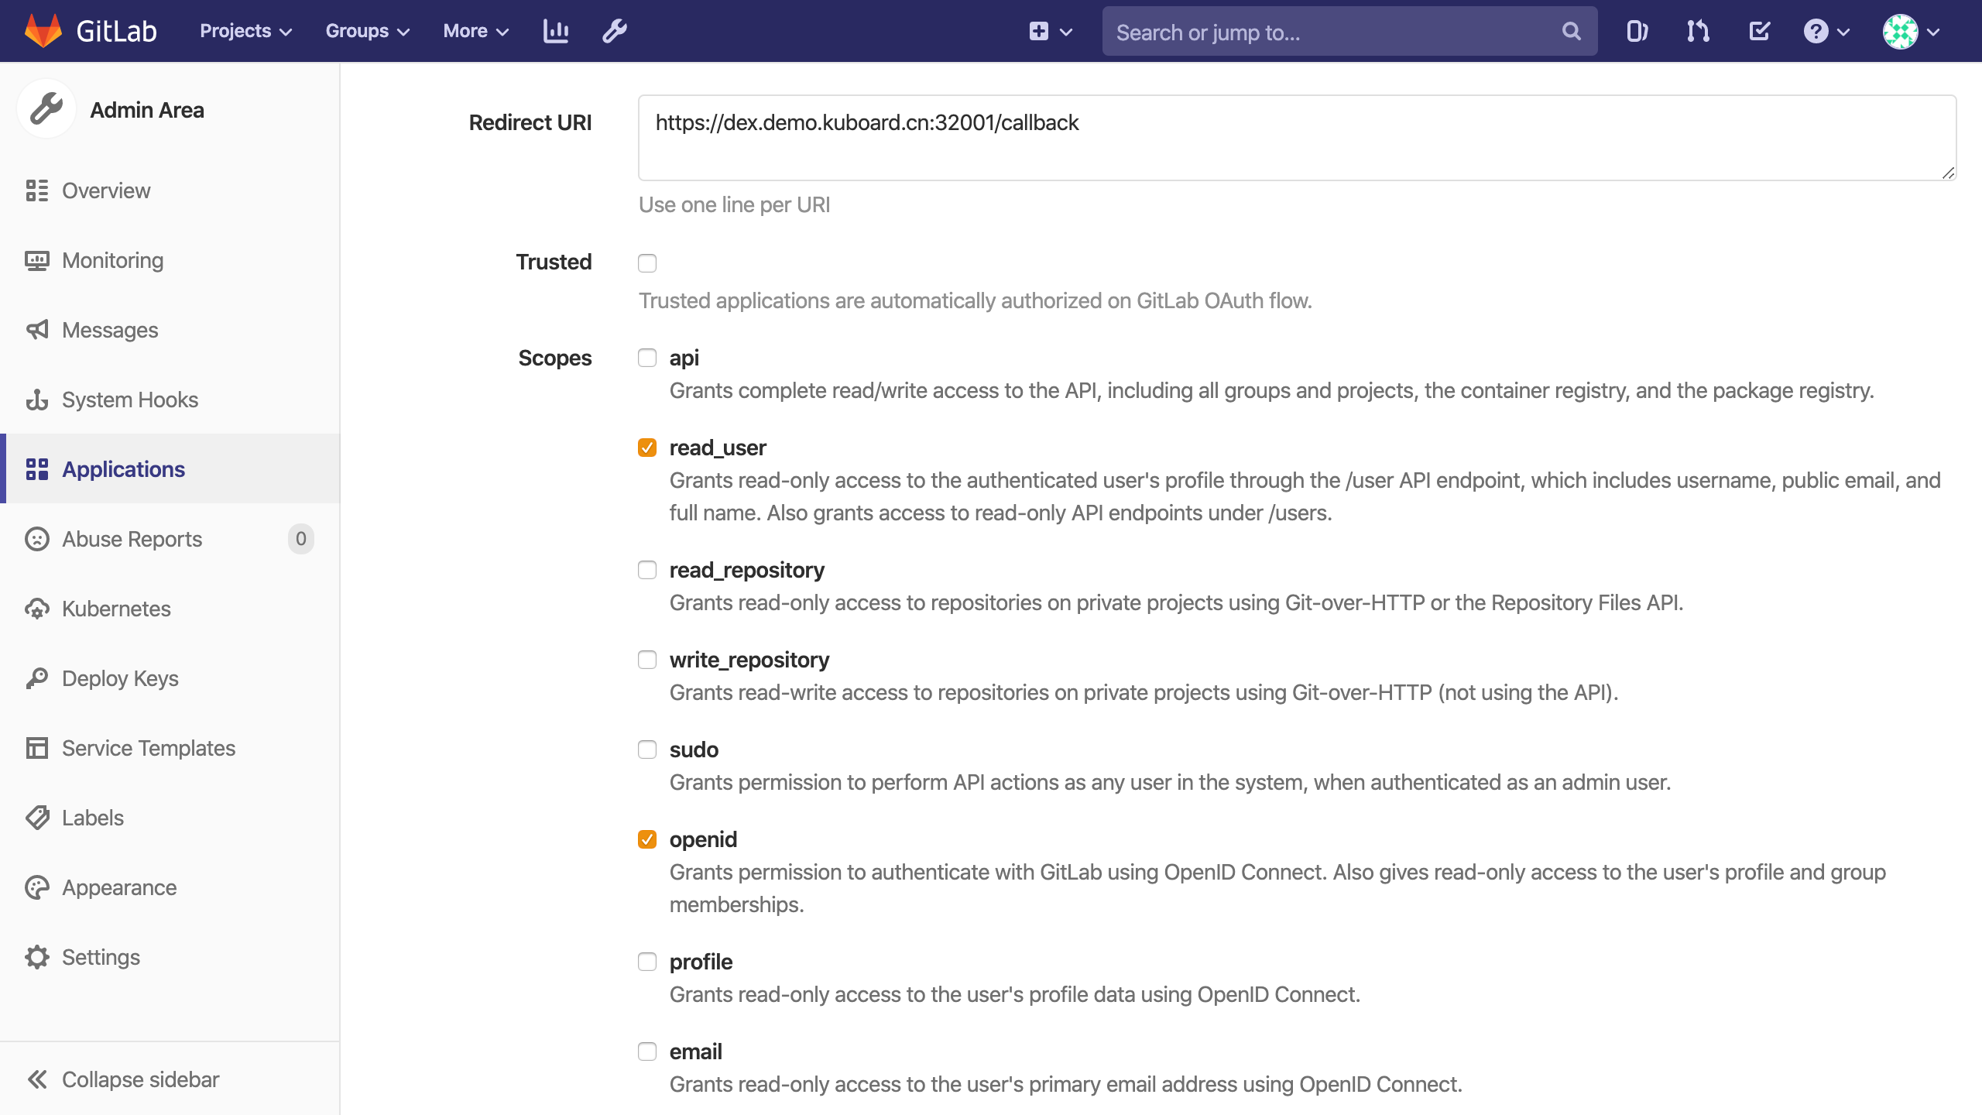
Task: Click the to-do list icon
Action: [1760, 30]
